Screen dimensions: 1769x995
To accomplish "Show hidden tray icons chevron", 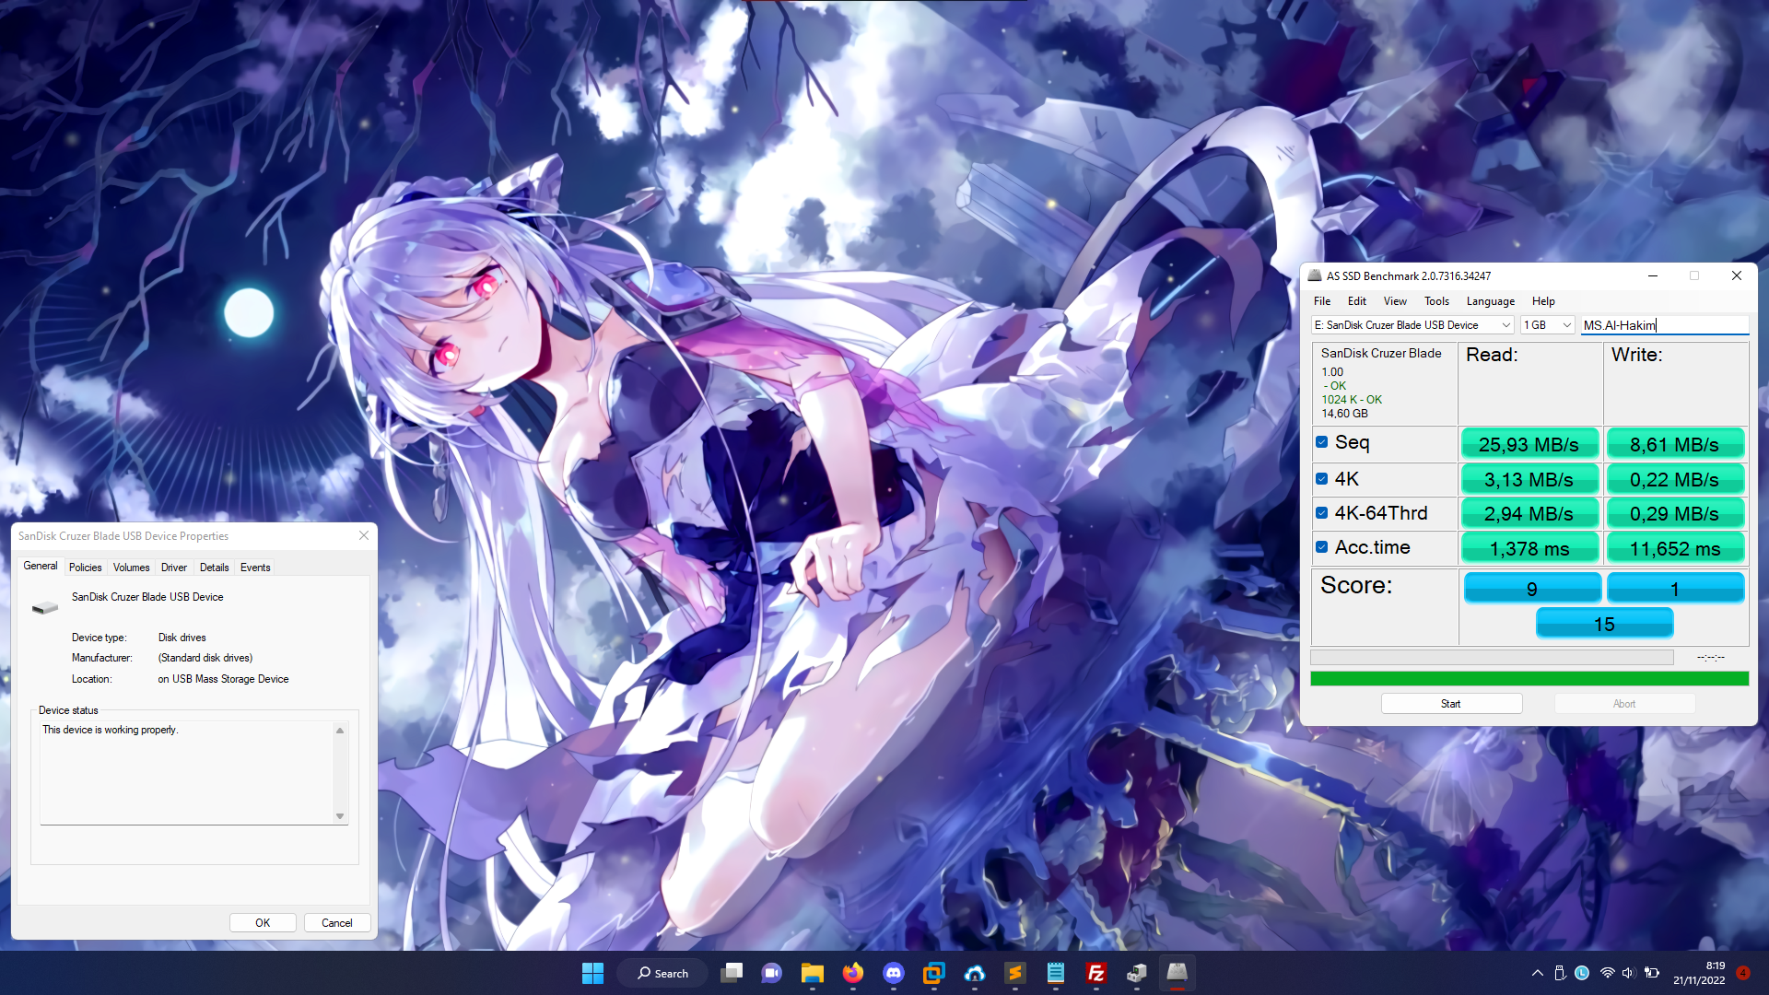I will pyautogui.click(x=1537, y=973).
